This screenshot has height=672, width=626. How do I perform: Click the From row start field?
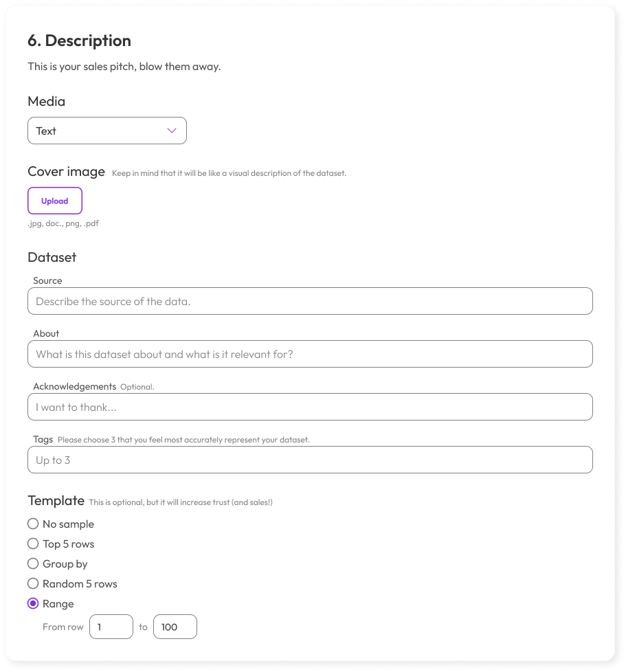111,627
